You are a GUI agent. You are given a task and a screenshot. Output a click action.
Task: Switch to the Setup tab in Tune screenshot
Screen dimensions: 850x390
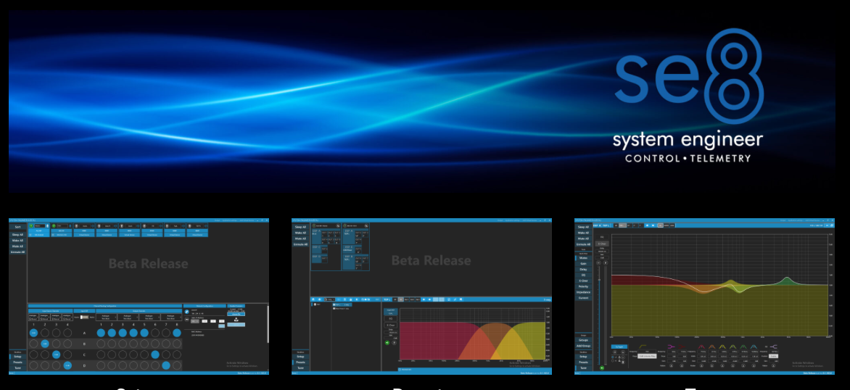[x=583, y=357]
